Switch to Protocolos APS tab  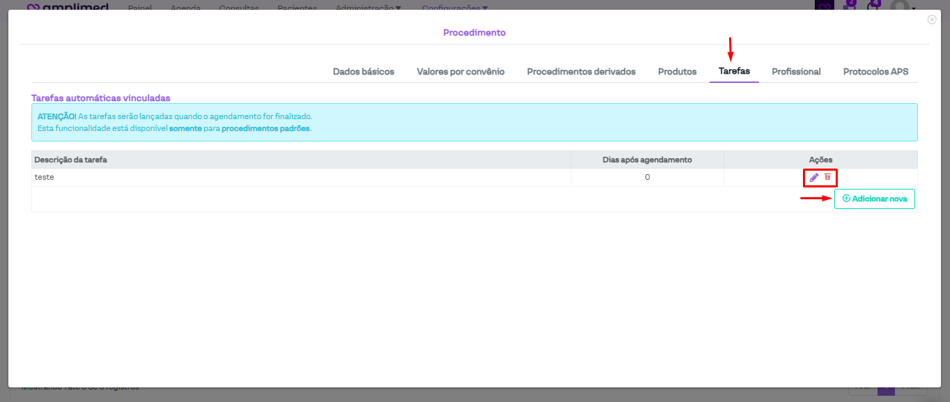(875, 72)
